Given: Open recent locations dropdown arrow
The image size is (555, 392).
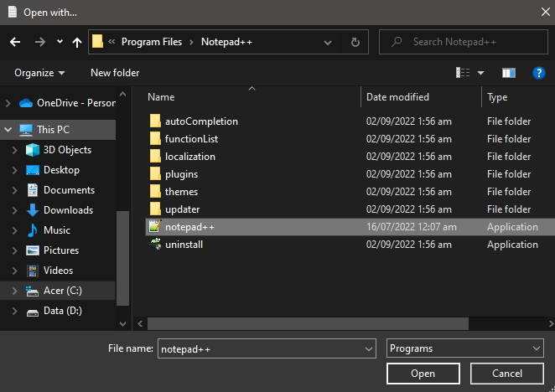Looking at the screenshot, I should coord(60,42).
